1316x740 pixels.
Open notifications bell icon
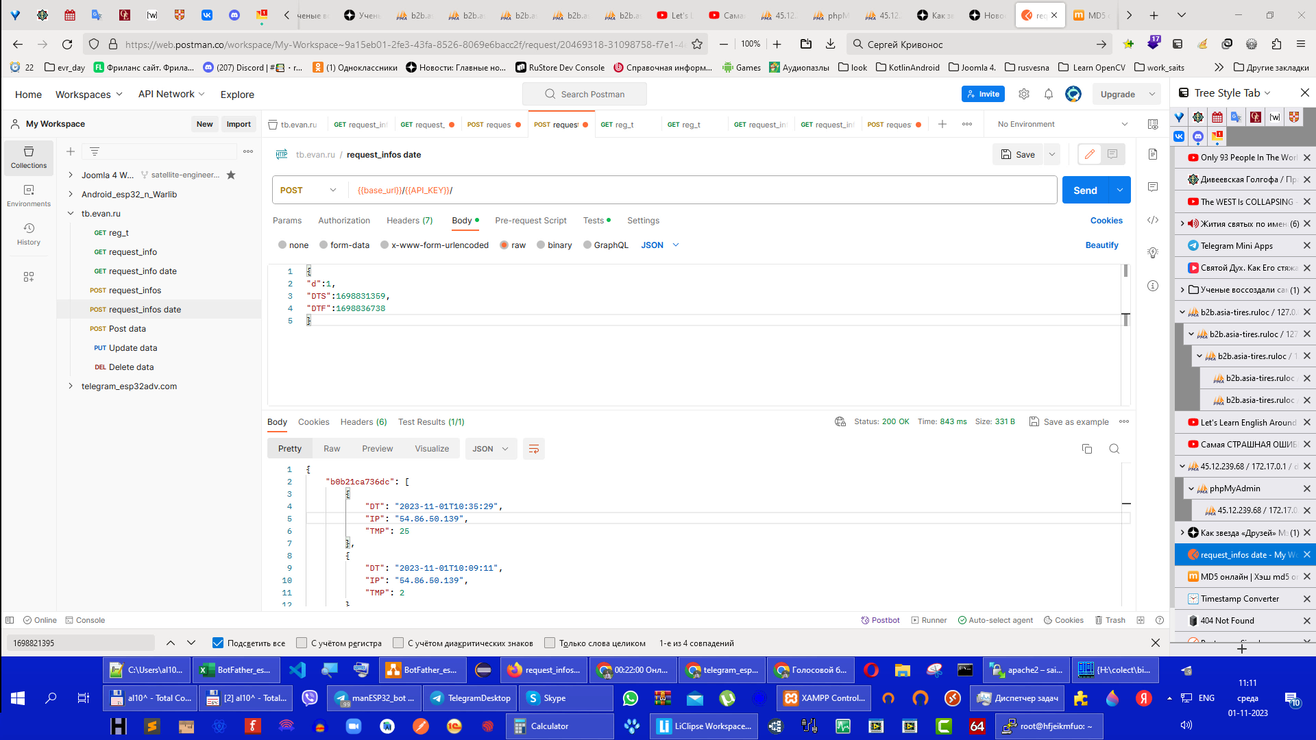[1049, 95]
